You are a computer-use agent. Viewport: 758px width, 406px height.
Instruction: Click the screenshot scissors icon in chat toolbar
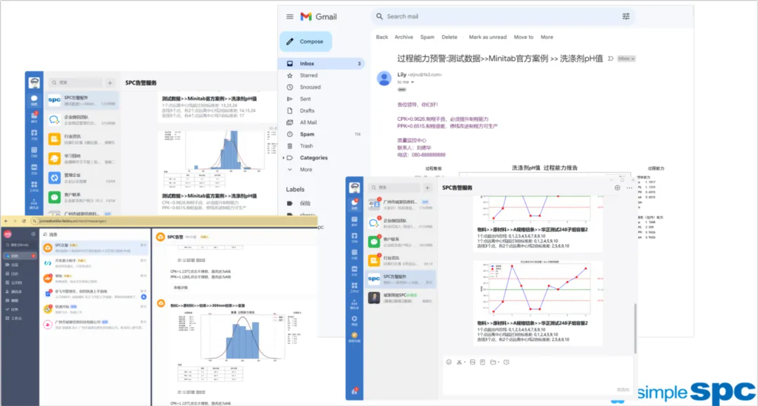[x=459, y=362]
